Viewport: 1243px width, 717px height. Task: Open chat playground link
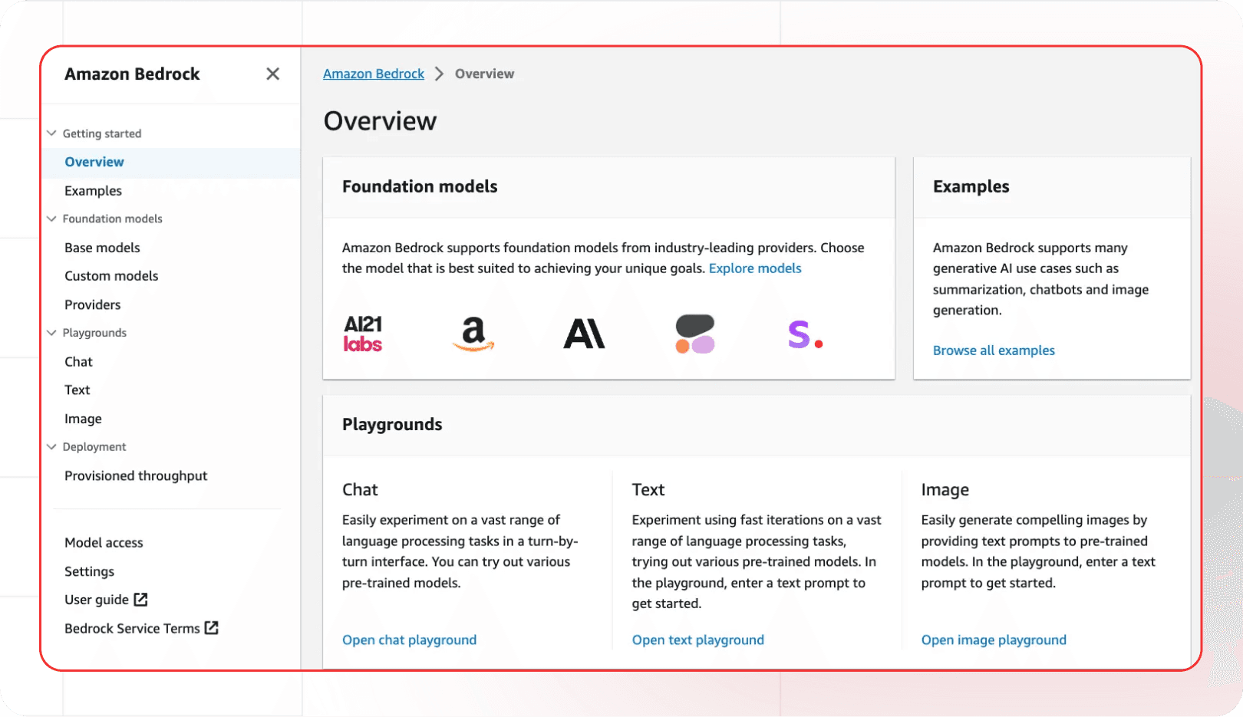coord(409,640)
